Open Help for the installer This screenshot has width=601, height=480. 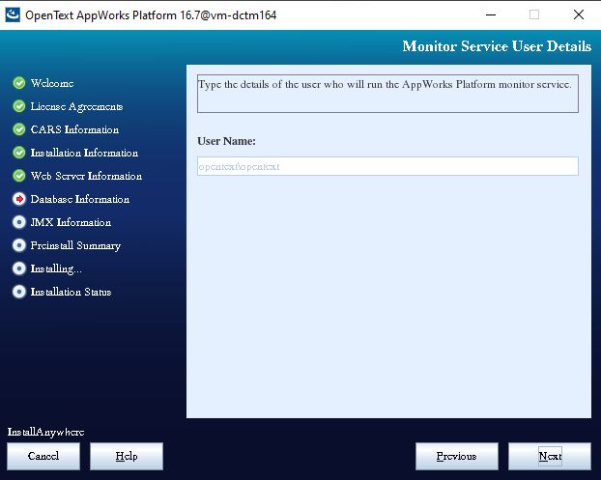[x=126, y=456]
